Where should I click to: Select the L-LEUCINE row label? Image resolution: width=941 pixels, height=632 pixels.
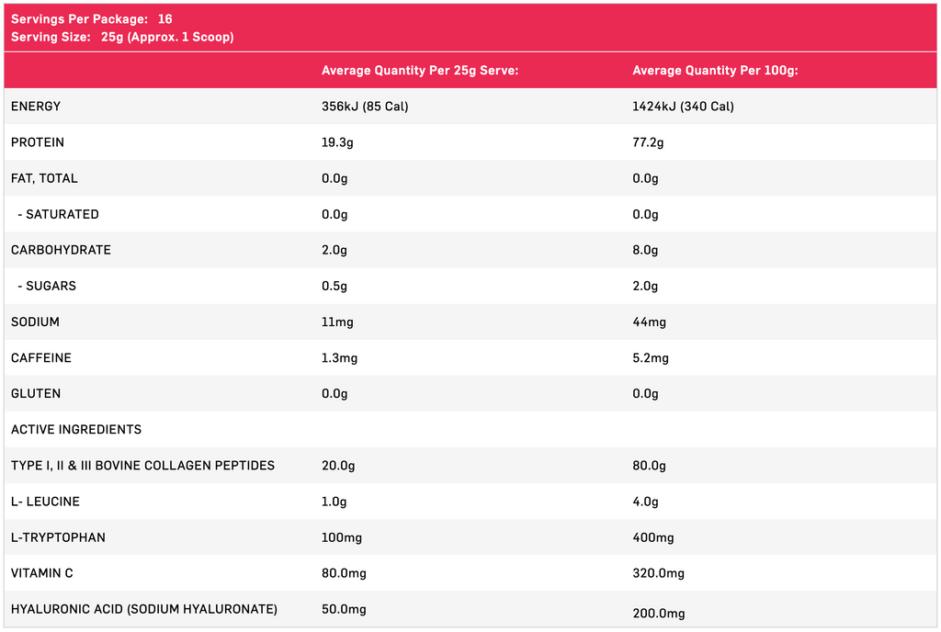(45, 501)
